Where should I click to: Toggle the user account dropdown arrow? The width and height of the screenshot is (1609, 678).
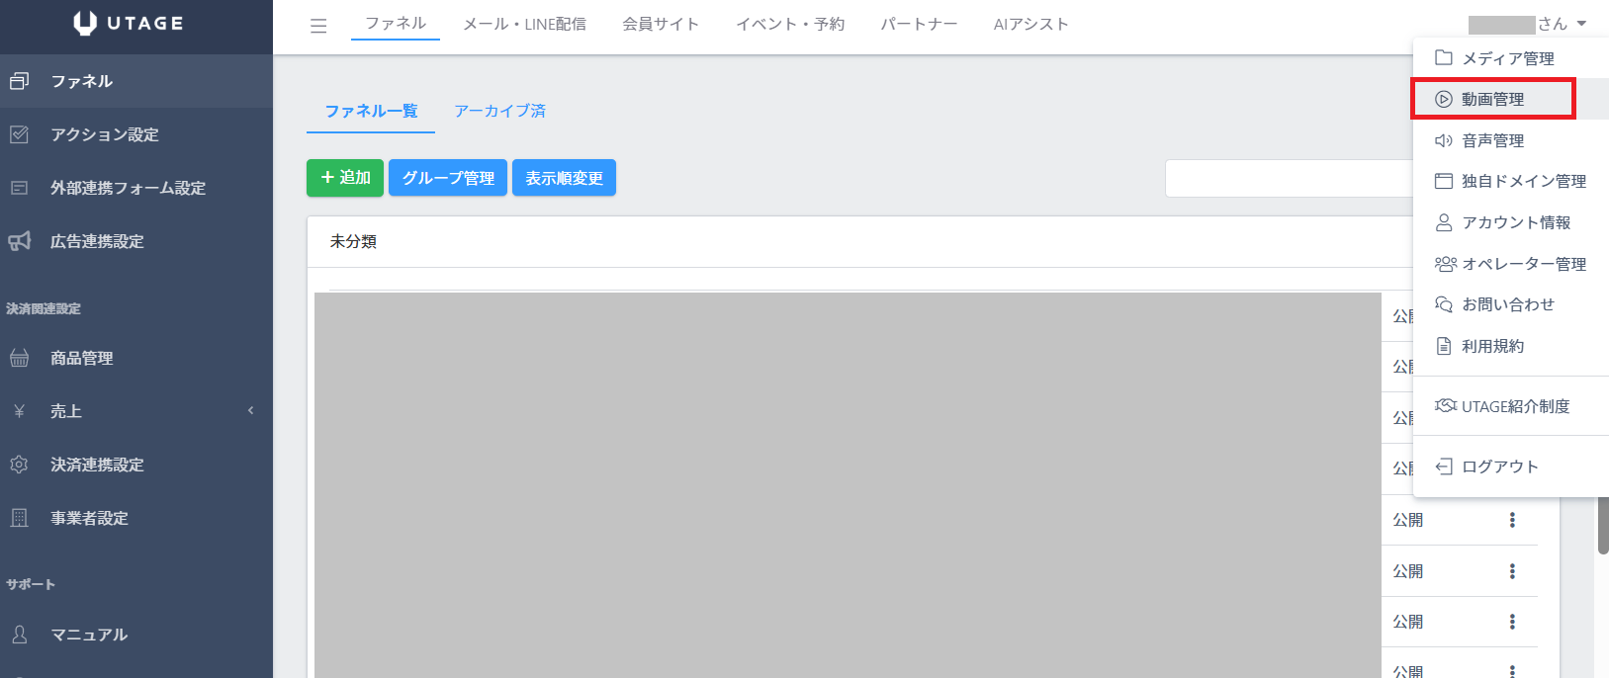click(x=1581, y=24)
